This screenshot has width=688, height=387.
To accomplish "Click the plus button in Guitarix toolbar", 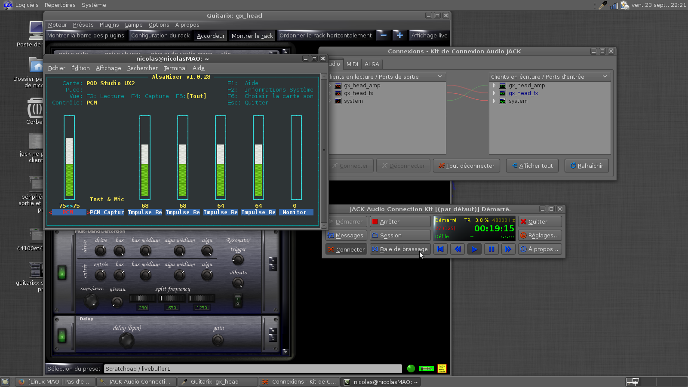I will (399, 35).
